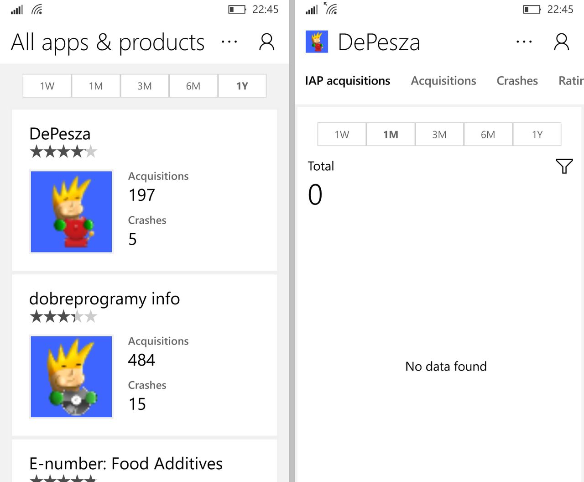
Task: Open the filter funnel icon beside Total
Action: click(x=564, y=166)
